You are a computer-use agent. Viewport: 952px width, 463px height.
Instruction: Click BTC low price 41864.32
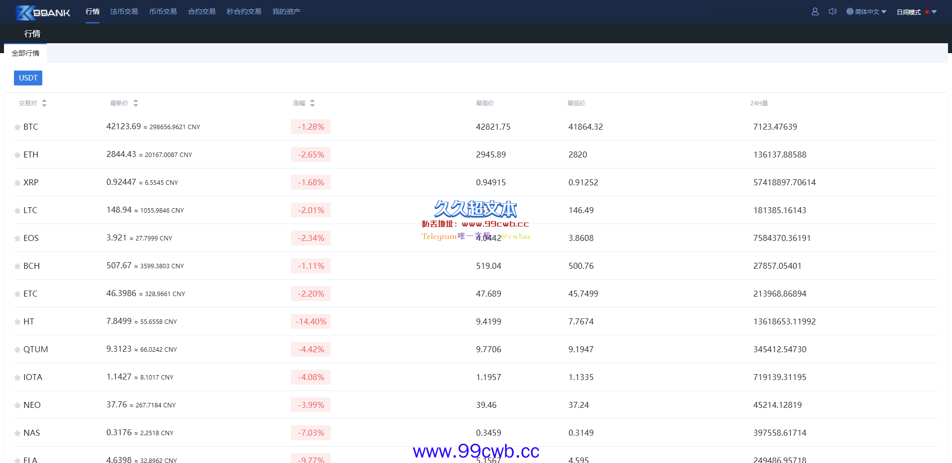pos(585,127)
